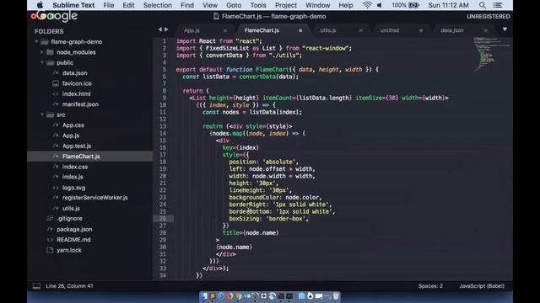Open the Project menu
This screenshot has height=303, width=540.
click(x=285, y=5)
